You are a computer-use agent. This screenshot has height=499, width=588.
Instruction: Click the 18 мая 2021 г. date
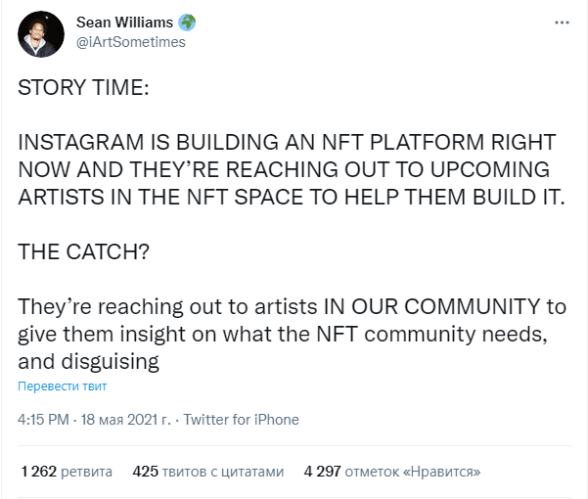point(125,420)
